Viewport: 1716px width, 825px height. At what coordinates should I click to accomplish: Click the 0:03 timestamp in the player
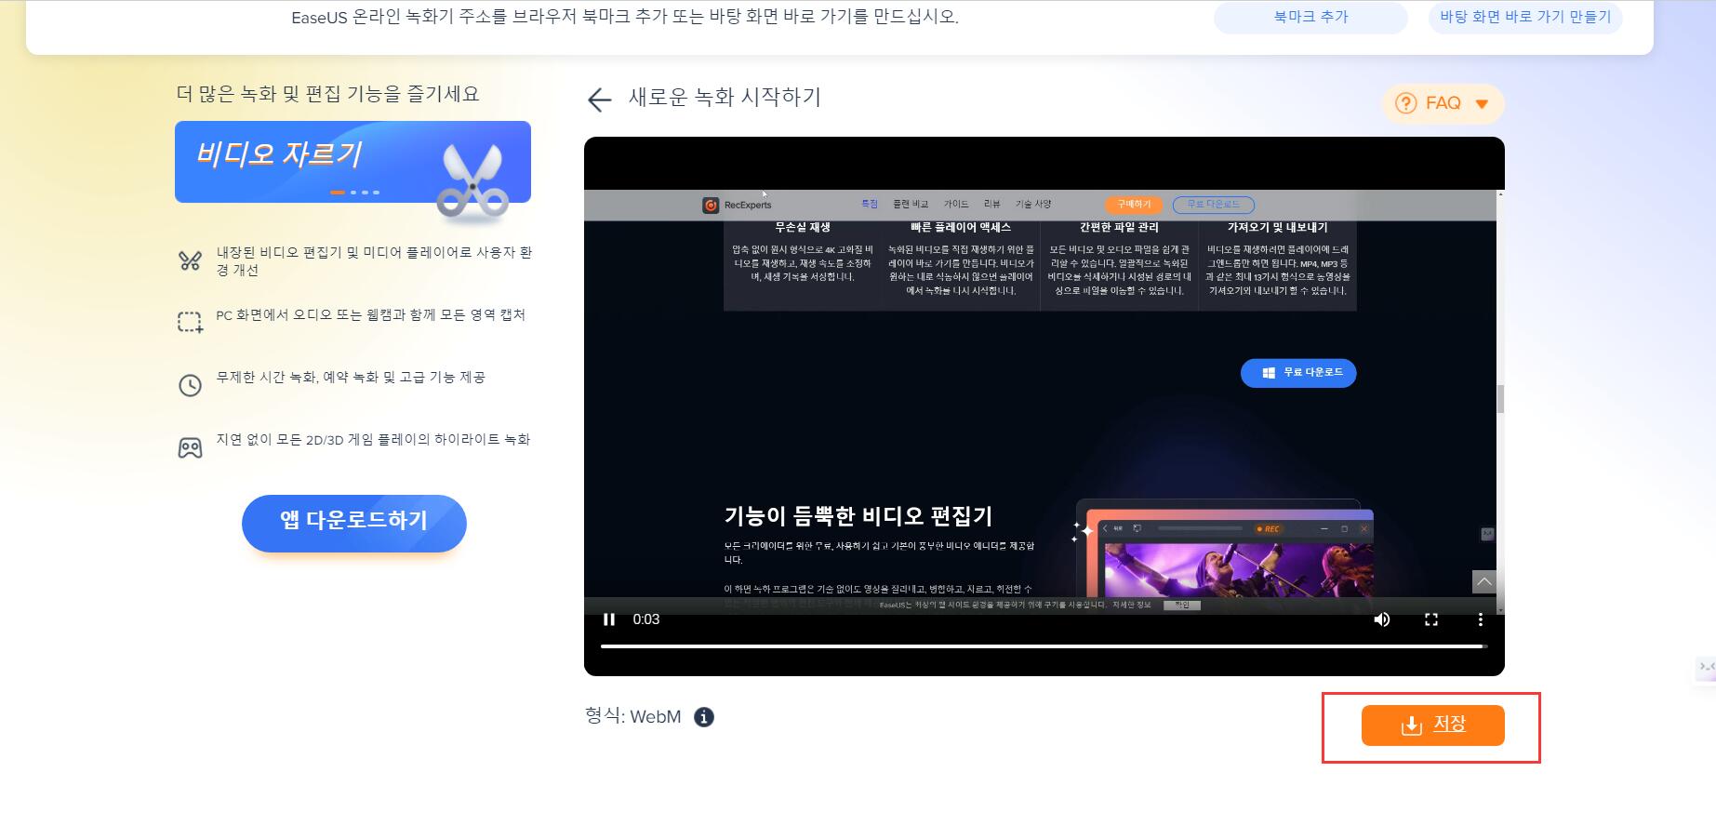click(646, 619)
